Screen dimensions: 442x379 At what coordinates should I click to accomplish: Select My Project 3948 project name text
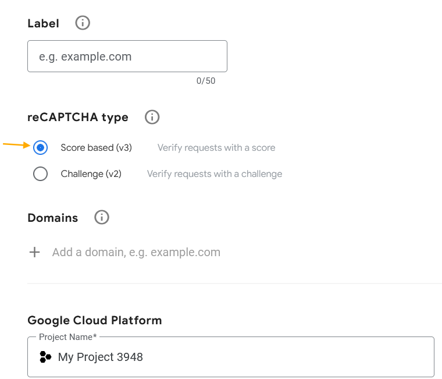101,357
